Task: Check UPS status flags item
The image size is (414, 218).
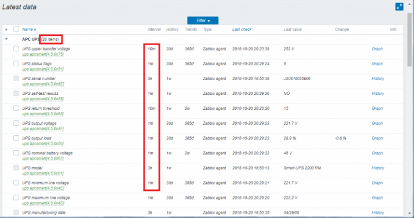Action: [x=16, y=63]
